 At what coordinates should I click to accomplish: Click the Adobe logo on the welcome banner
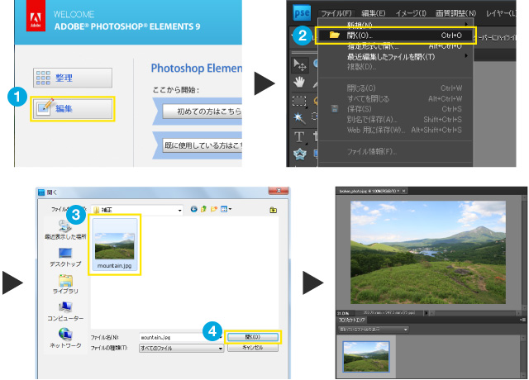click(x=36, y=17)
